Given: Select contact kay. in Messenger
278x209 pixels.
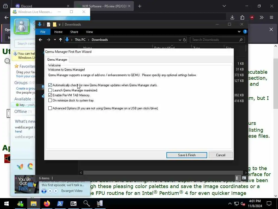Looking at the screenshot, I should pos(23,105).
